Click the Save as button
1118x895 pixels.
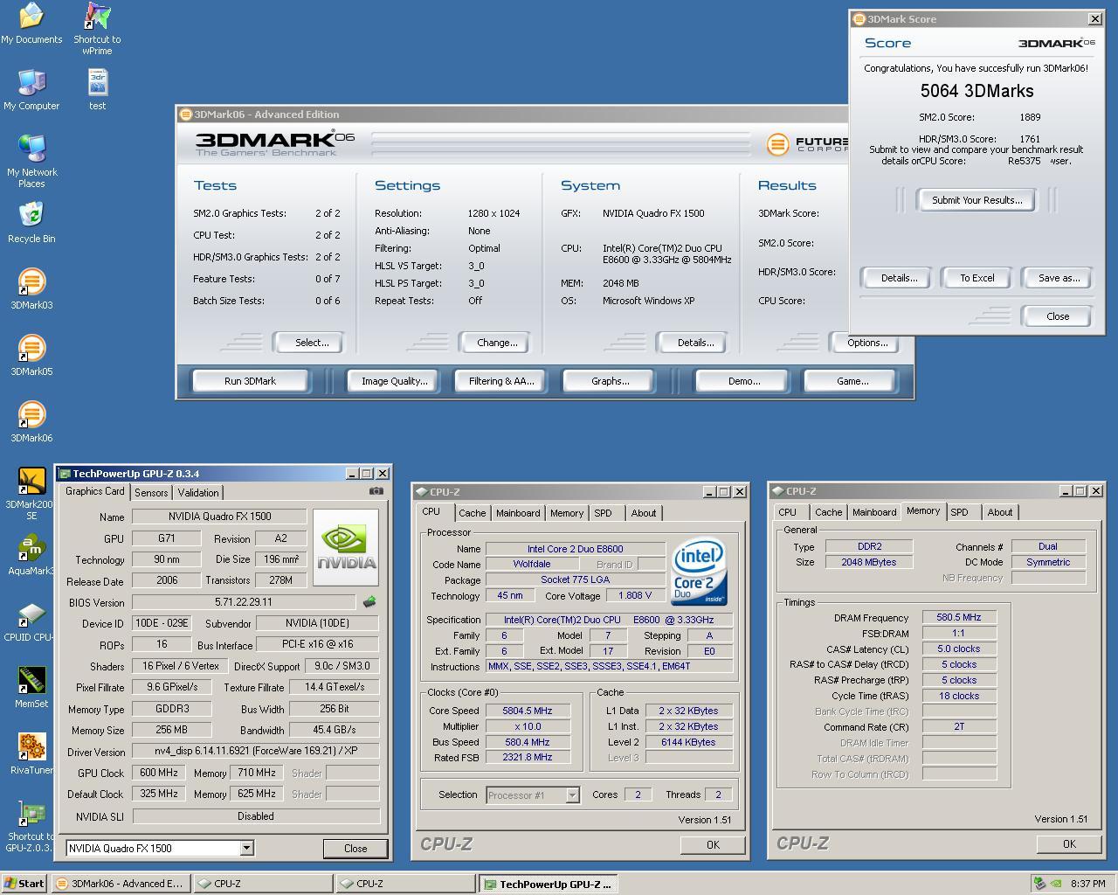pyautogui.click(x=1058, y=278)
